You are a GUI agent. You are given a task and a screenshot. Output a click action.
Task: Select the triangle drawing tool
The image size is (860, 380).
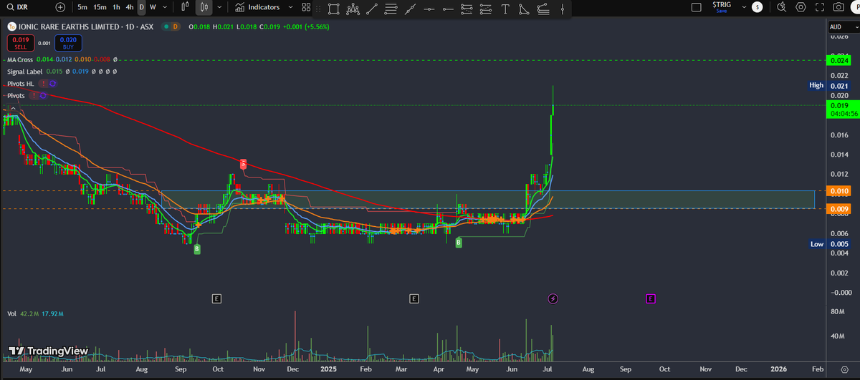[523, 9]
